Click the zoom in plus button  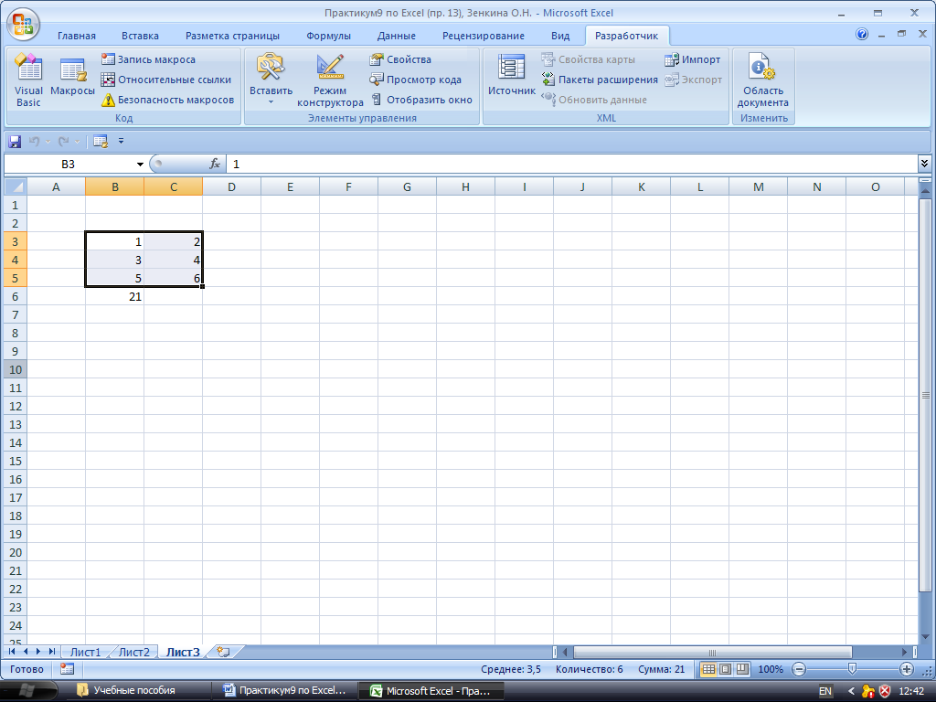(x=907, y=669)
